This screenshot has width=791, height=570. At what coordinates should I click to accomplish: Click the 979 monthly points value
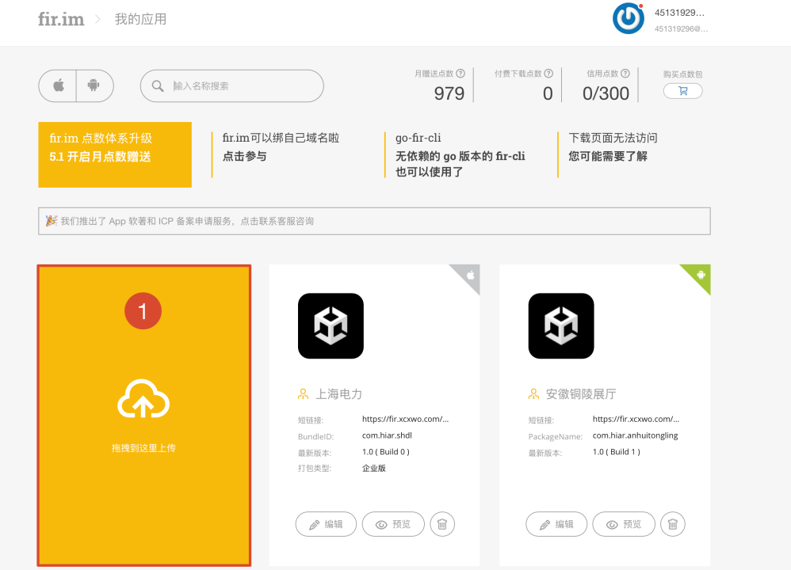tap(449, 93)
